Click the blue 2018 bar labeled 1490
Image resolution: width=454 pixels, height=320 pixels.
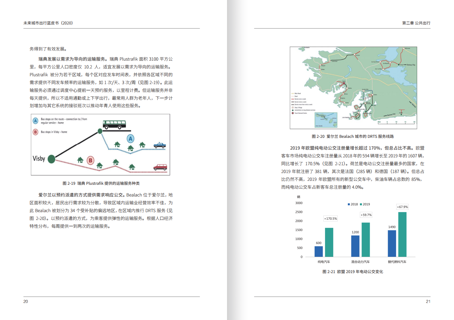click(392, 243)
